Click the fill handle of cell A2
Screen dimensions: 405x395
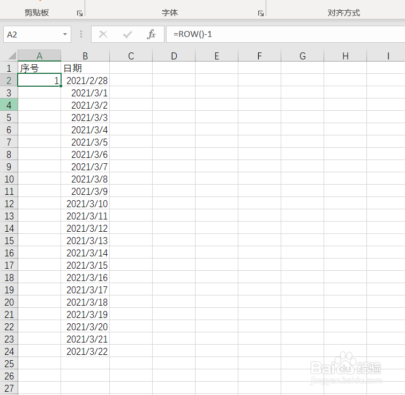click(61, 86)
